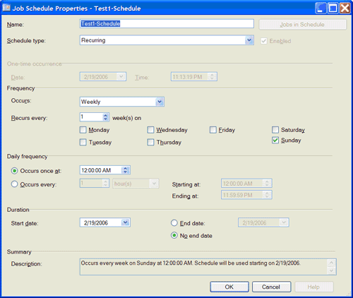Image resolution: width=353 pixels, height=298 pixels.
Task: Enable the Wednesday checkbox
Action: pyautogui.click(x=150, y=130)
